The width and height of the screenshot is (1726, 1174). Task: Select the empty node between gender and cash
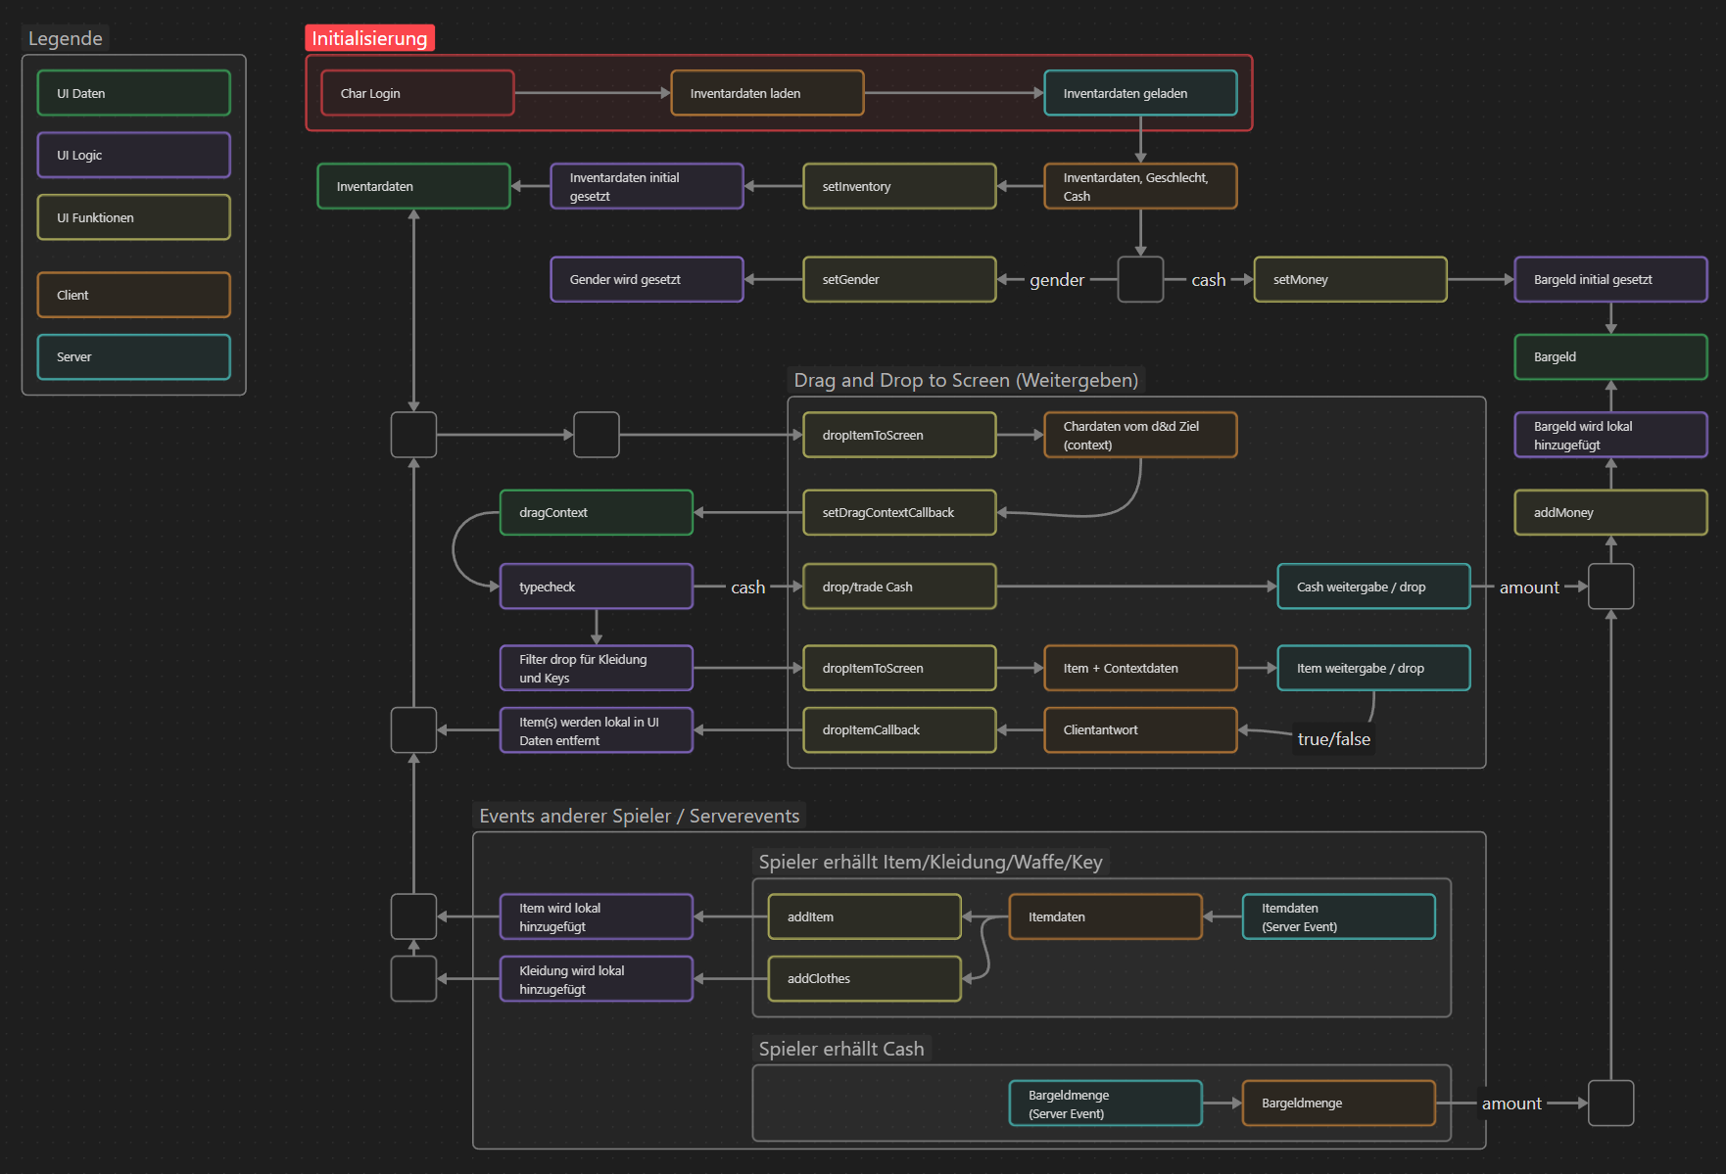point(1140,279)
